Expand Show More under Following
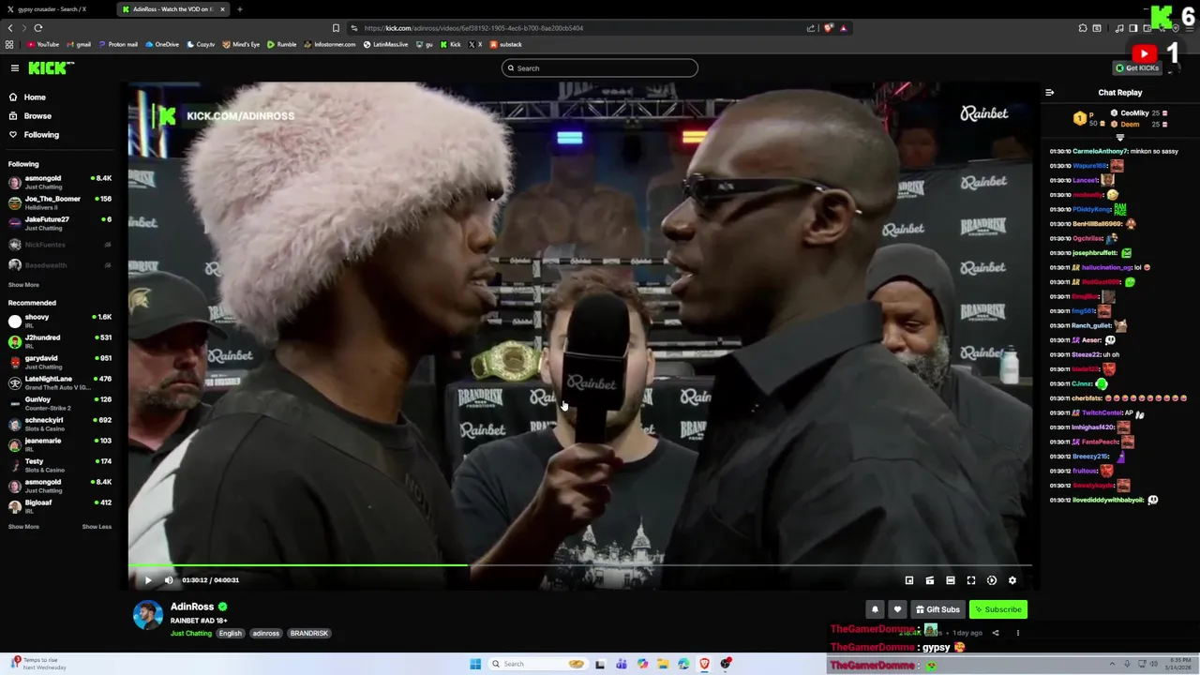This screenshot has width=1200, height=675. (23, 285)
